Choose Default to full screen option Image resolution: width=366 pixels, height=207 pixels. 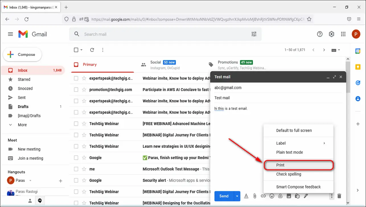(x=299, y=131)
